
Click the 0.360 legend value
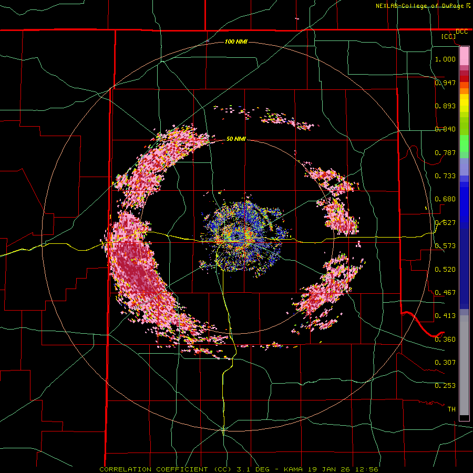click(x=445, y=340)
